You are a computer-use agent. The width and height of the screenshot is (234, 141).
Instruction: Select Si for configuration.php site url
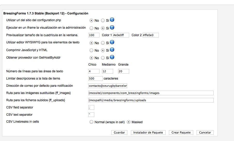coord(103,21)
